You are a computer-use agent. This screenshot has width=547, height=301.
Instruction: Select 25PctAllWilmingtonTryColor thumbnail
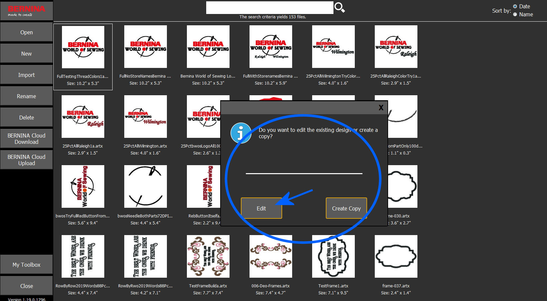[x=333, y=47]
